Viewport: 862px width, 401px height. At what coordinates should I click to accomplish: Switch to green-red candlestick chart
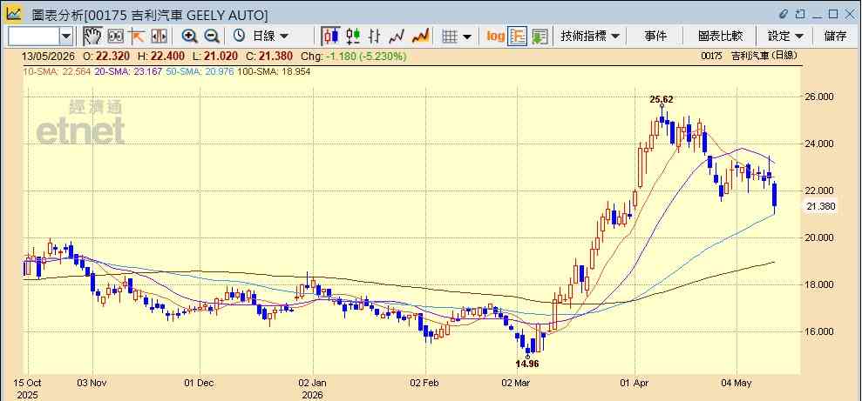[353, 37]
